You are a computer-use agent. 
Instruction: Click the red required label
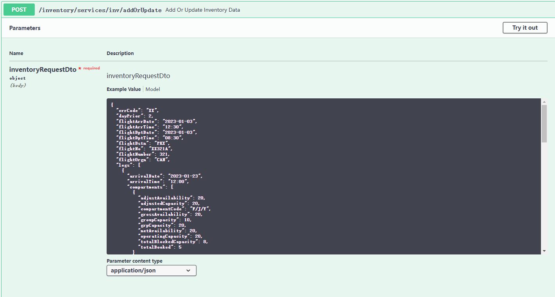click(91, 68)
